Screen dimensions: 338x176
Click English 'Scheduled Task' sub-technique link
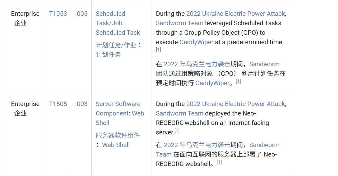[118, 33]
